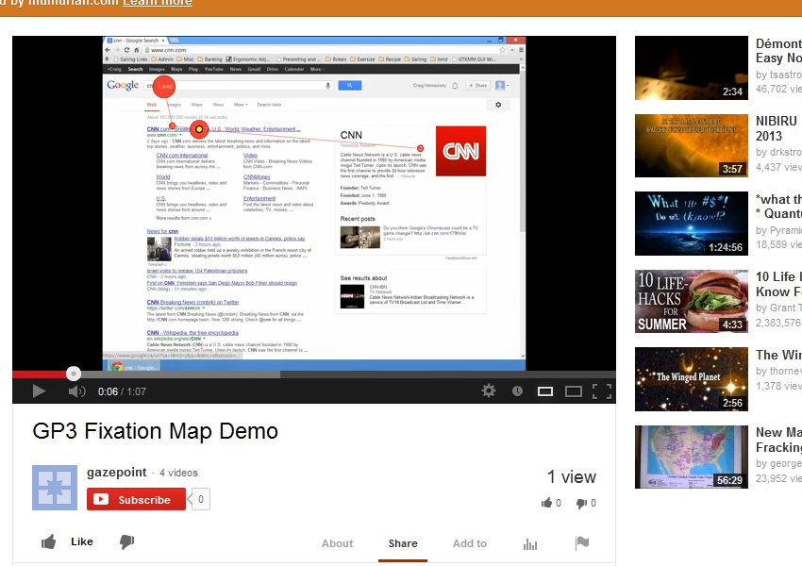Switch to the large player size
Viewport: 802px width, 566px height.
[x=574, y=391]
